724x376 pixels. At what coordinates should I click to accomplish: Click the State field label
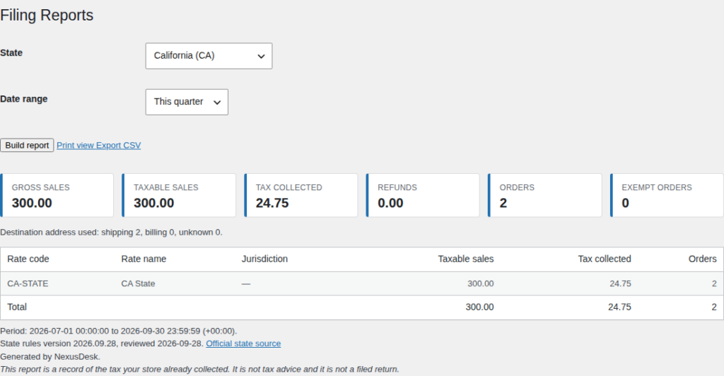(x=11, y=53)
